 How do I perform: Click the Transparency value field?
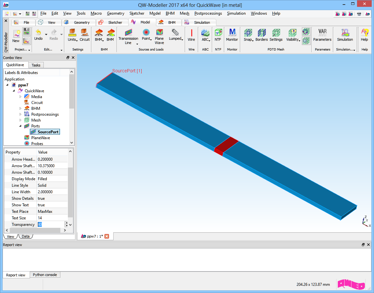point(51,225)
